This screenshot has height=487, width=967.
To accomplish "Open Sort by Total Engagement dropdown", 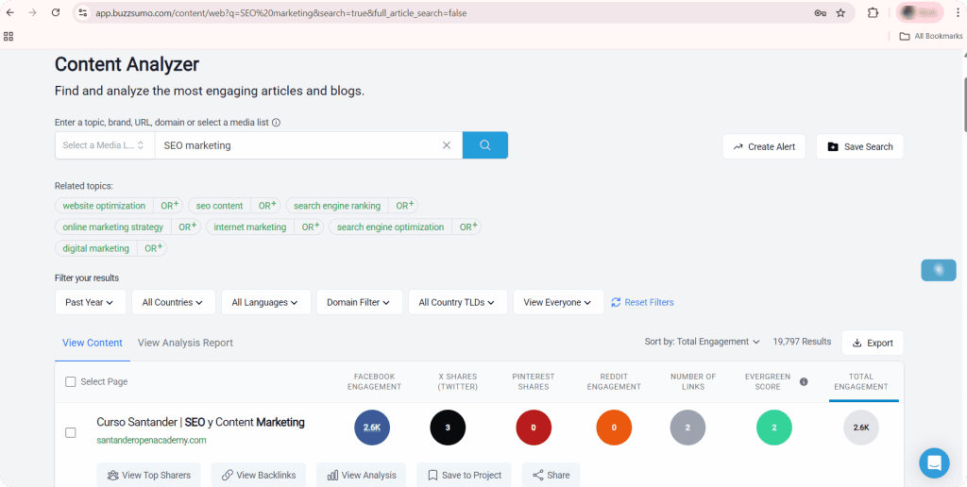I will [x=703, y=342].
